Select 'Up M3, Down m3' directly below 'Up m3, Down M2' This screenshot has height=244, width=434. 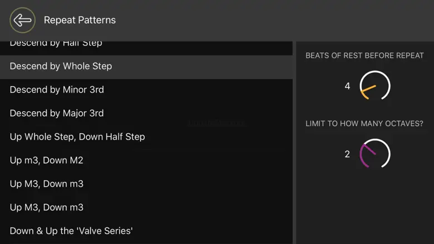pyautogui.click(x=47, y=184)
